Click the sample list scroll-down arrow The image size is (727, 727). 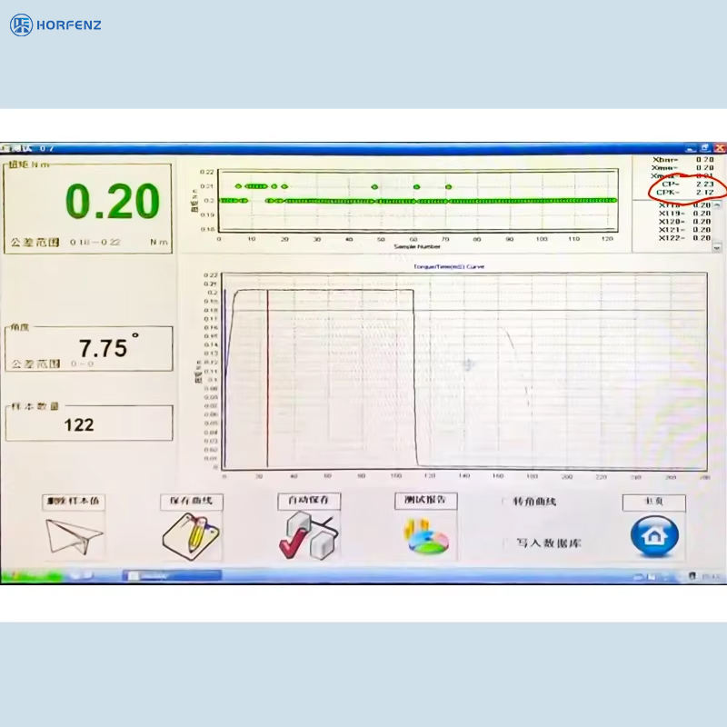coord(717,248)
